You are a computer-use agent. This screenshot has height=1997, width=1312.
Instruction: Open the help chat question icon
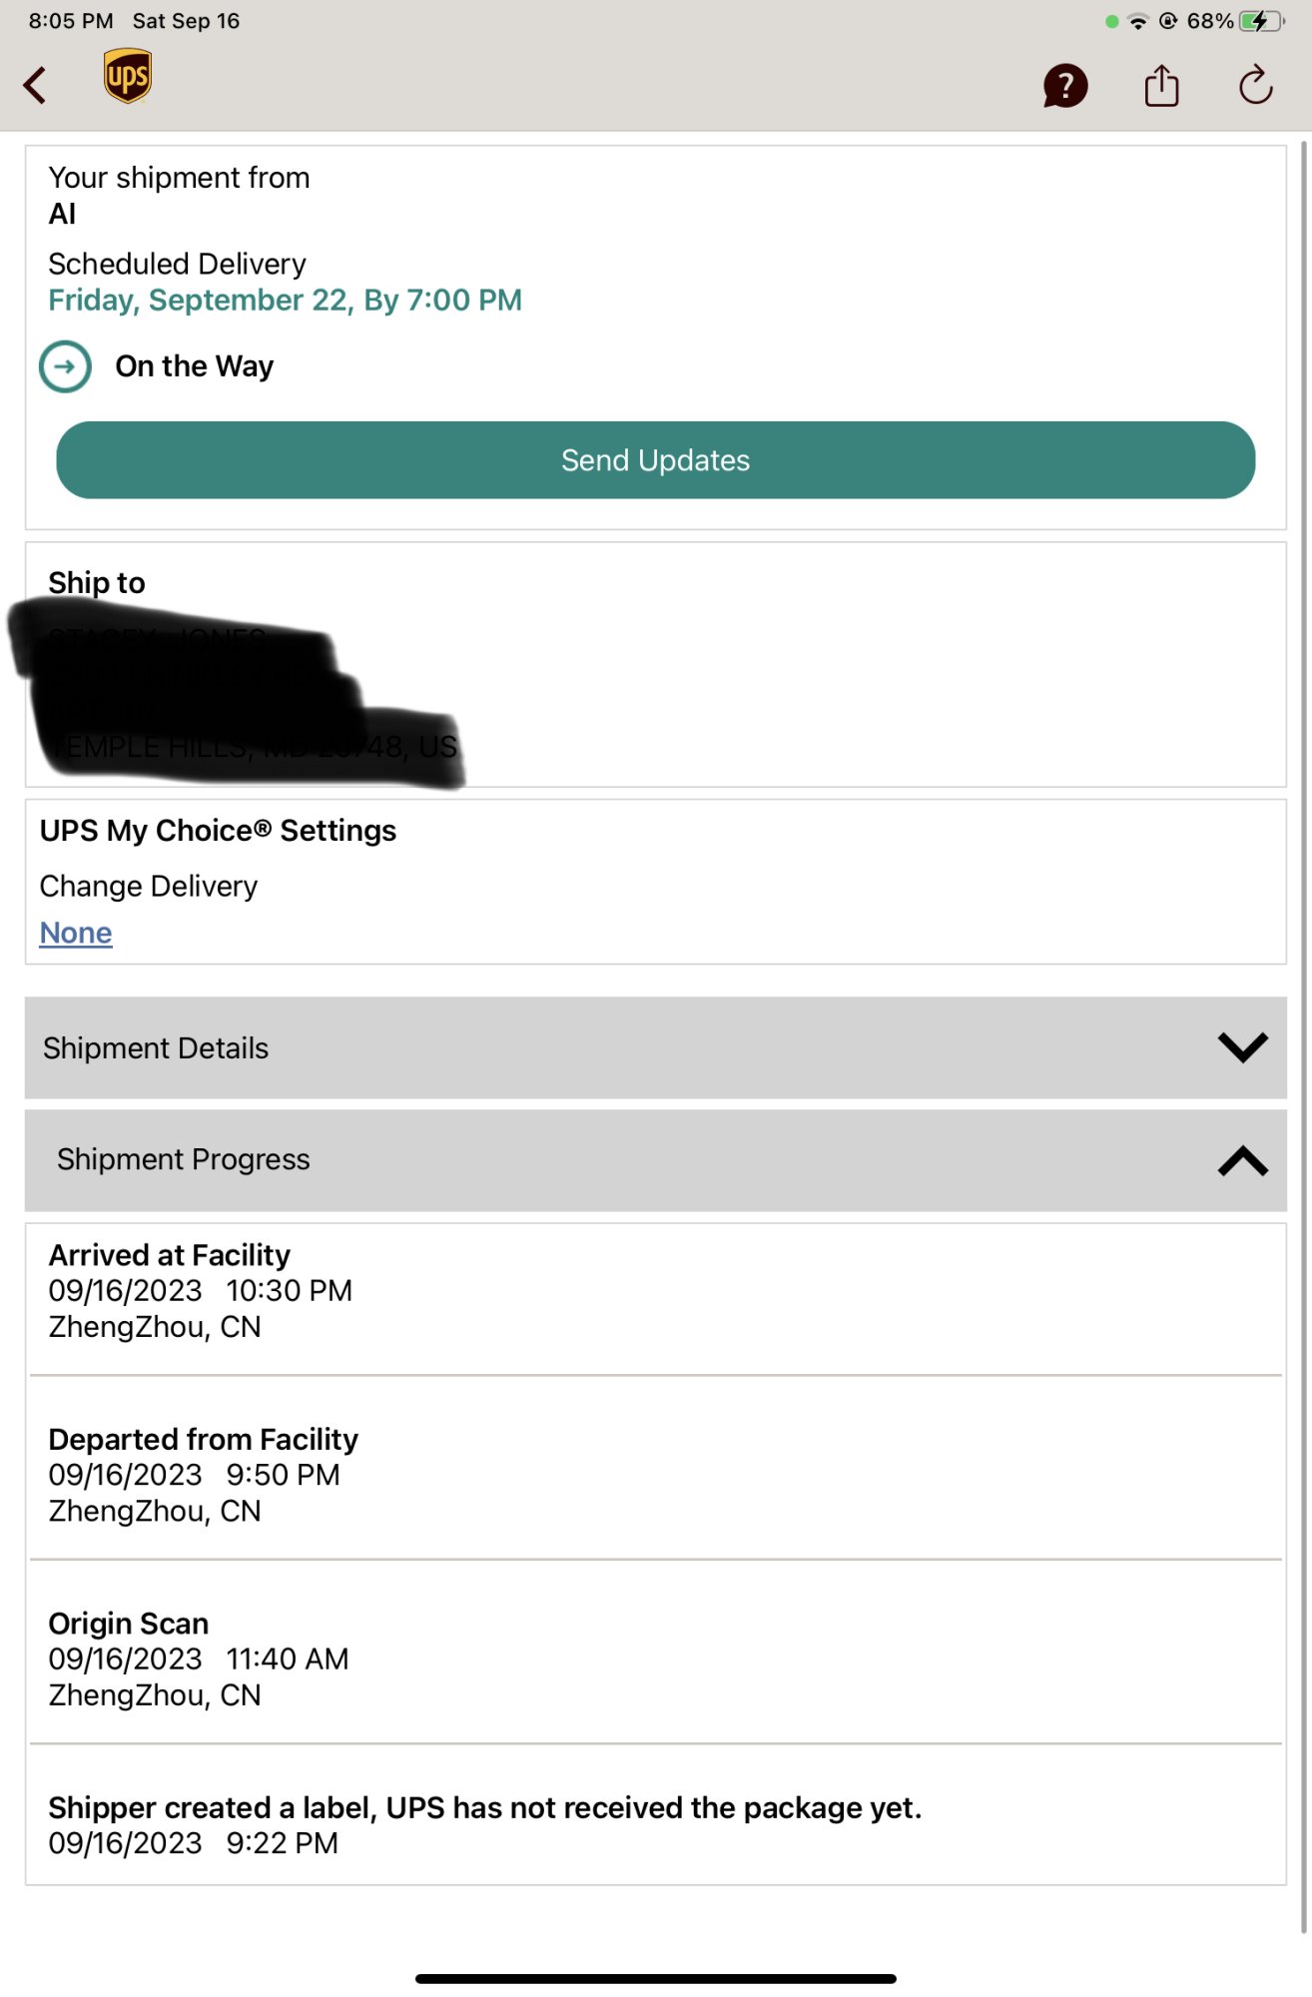1064,86
